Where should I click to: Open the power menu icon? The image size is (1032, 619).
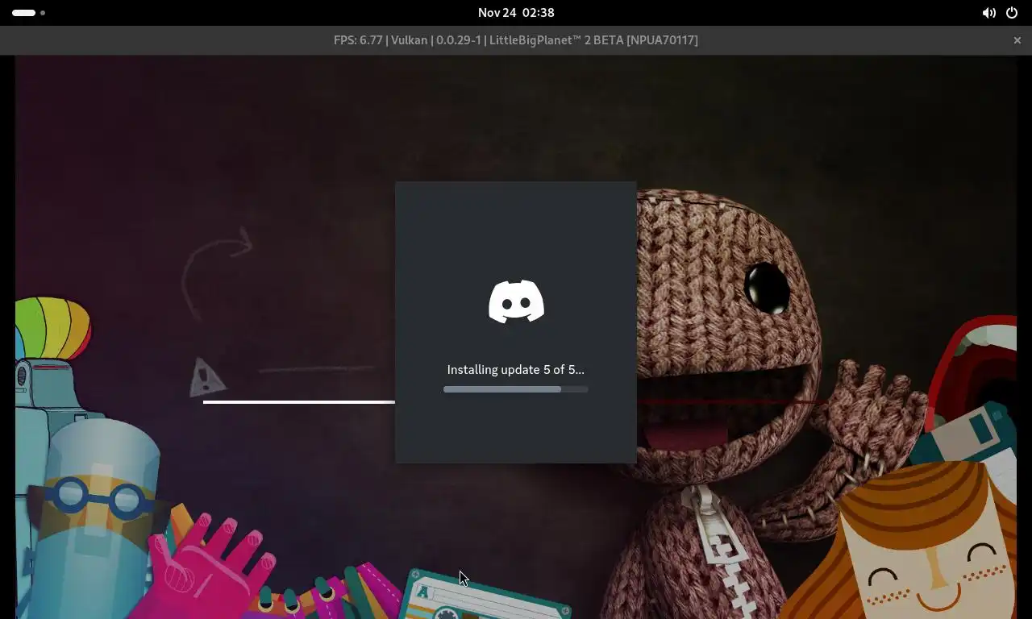point(1012,13)
